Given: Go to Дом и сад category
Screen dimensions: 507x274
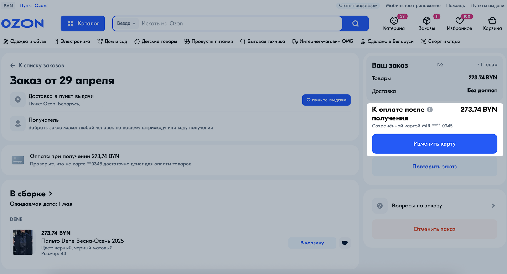Looking at the screenshot, I should (x=112, y=41).
